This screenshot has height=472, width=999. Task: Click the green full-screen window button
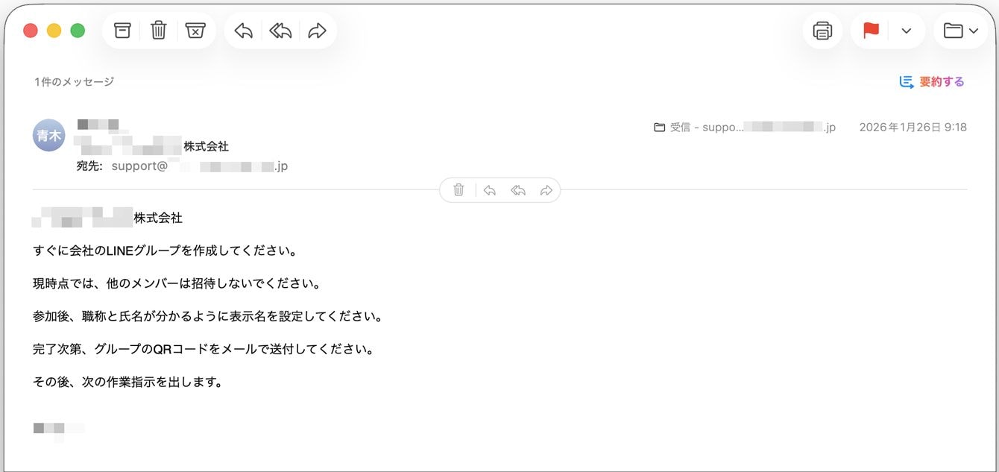[x=78, y=31]
